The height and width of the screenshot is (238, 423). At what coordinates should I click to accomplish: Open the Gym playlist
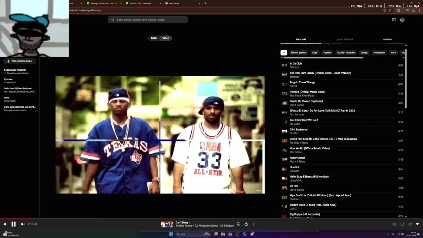[x=20, y=99]
